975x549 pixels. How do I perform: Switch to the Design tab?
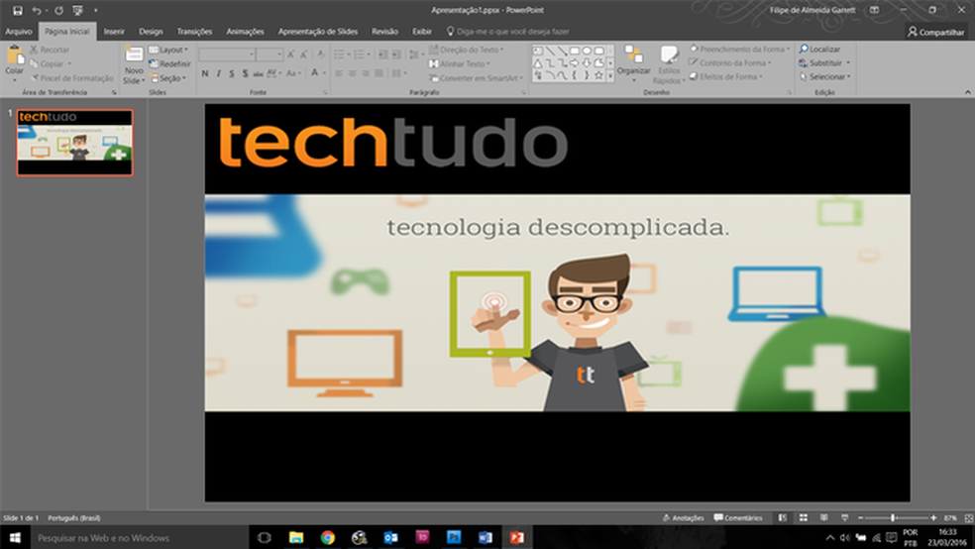(x=151, y=31)
